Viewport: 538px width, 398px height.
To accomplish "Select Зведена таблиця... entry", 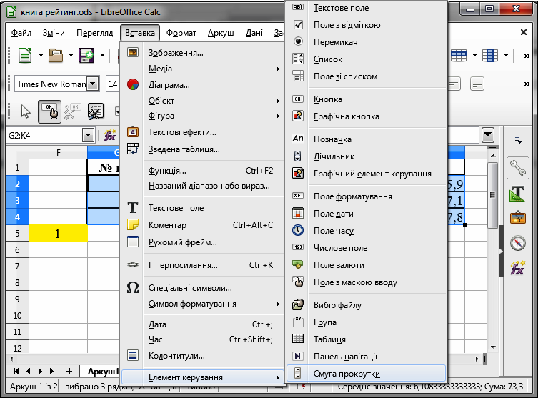I will coord(203,149).
